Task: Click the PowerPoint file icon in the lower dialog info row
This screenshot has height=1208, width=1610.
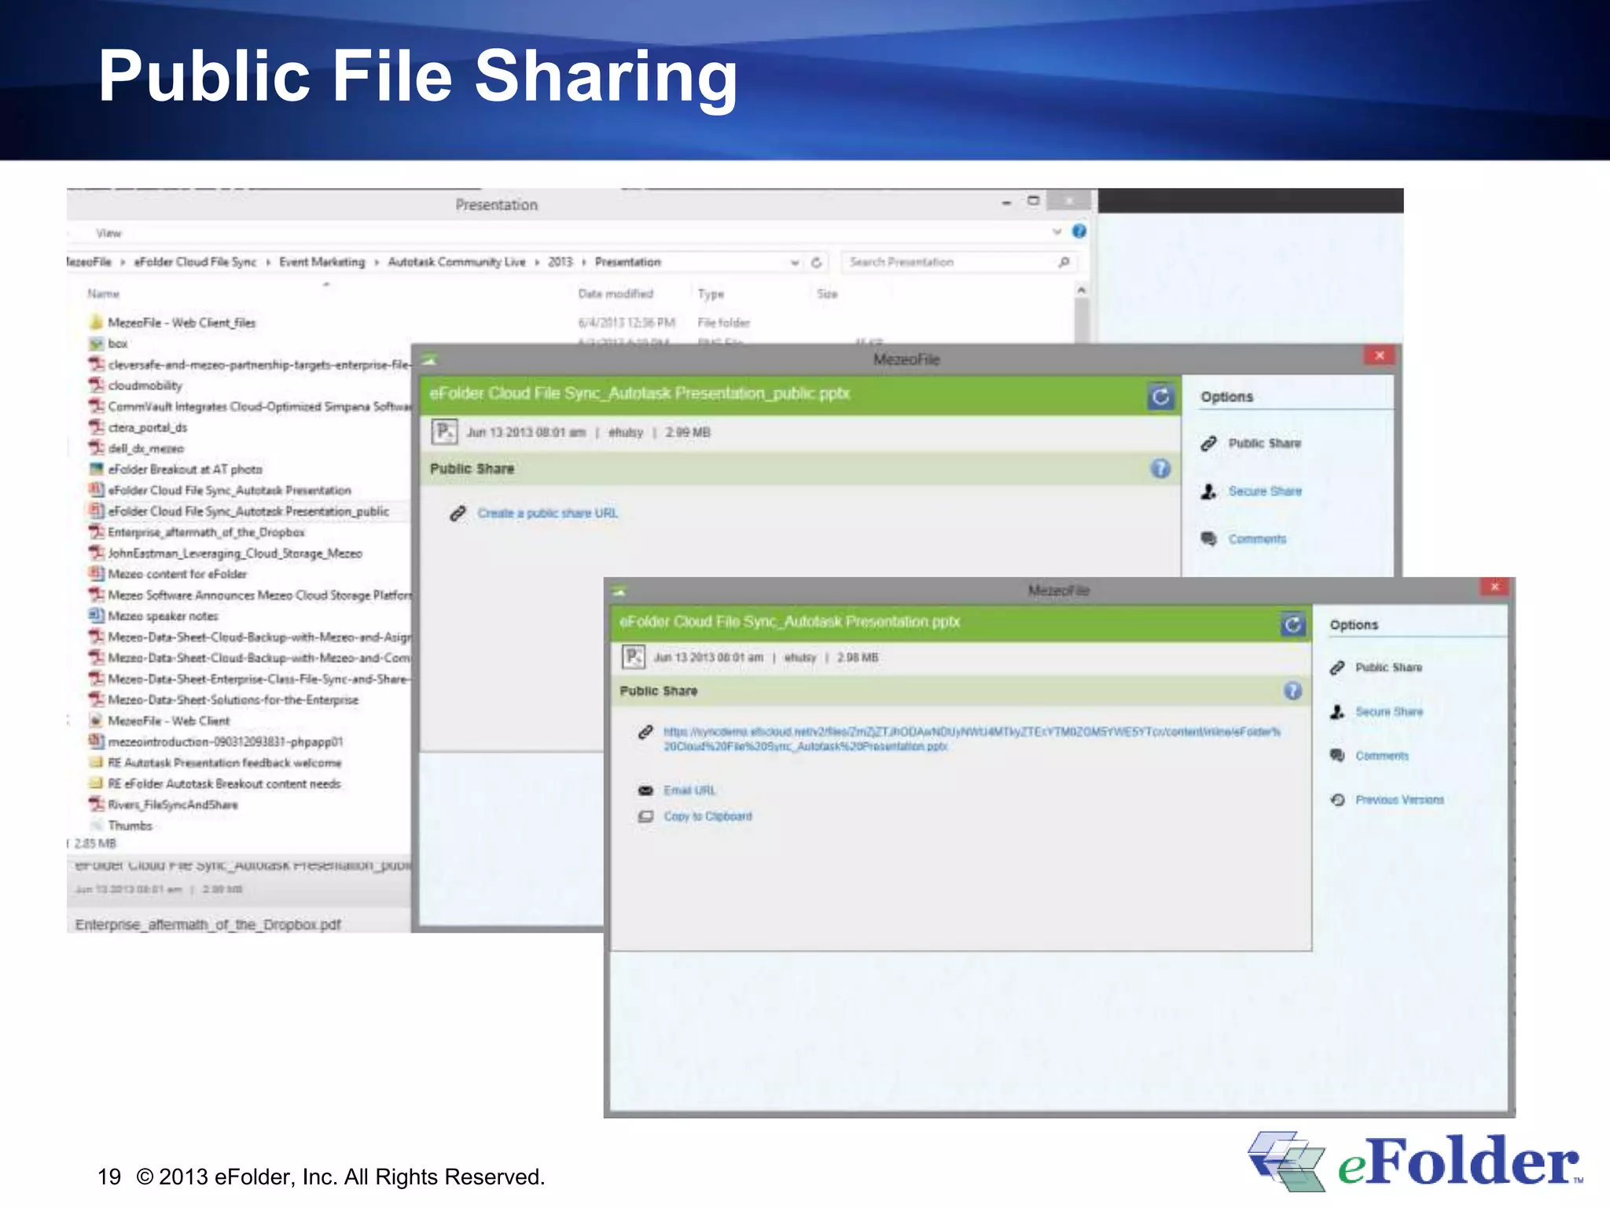Action: pos(634,657)
